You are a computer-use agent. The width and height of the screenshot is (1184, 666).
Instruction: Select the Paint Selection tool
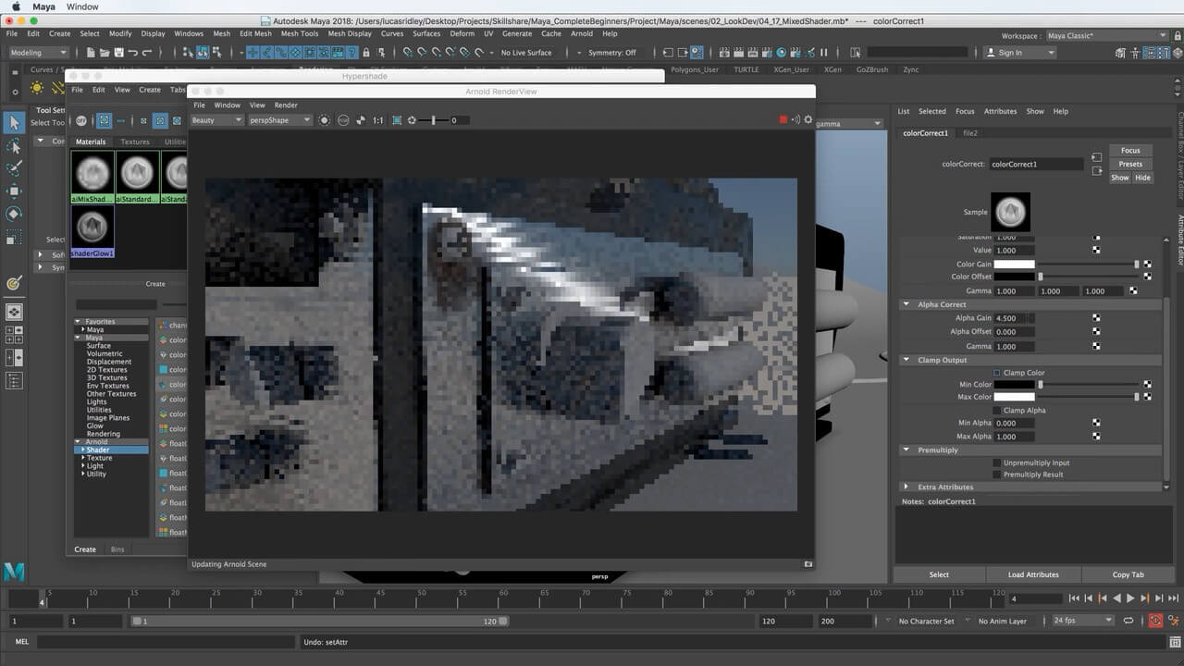tap(14, 168)
